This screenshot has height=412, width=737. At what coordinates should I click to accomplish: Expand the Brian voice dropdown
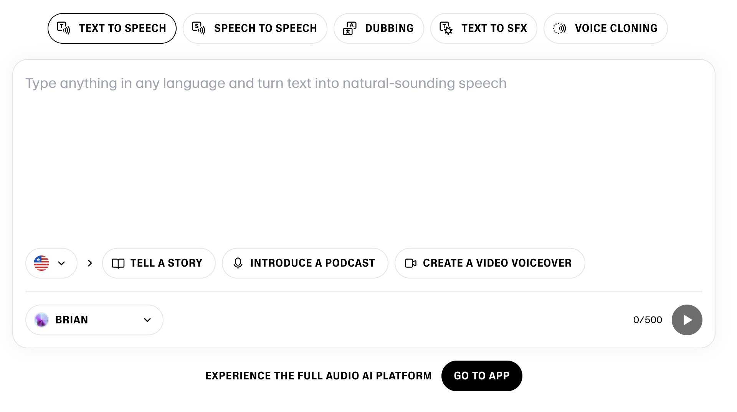coord(147,320)
